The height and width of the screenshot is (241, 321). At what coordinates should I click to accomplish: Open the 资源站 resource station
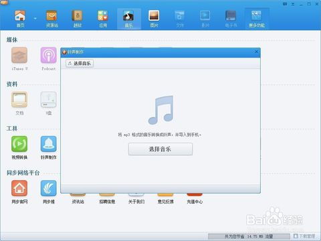[51, 19]
